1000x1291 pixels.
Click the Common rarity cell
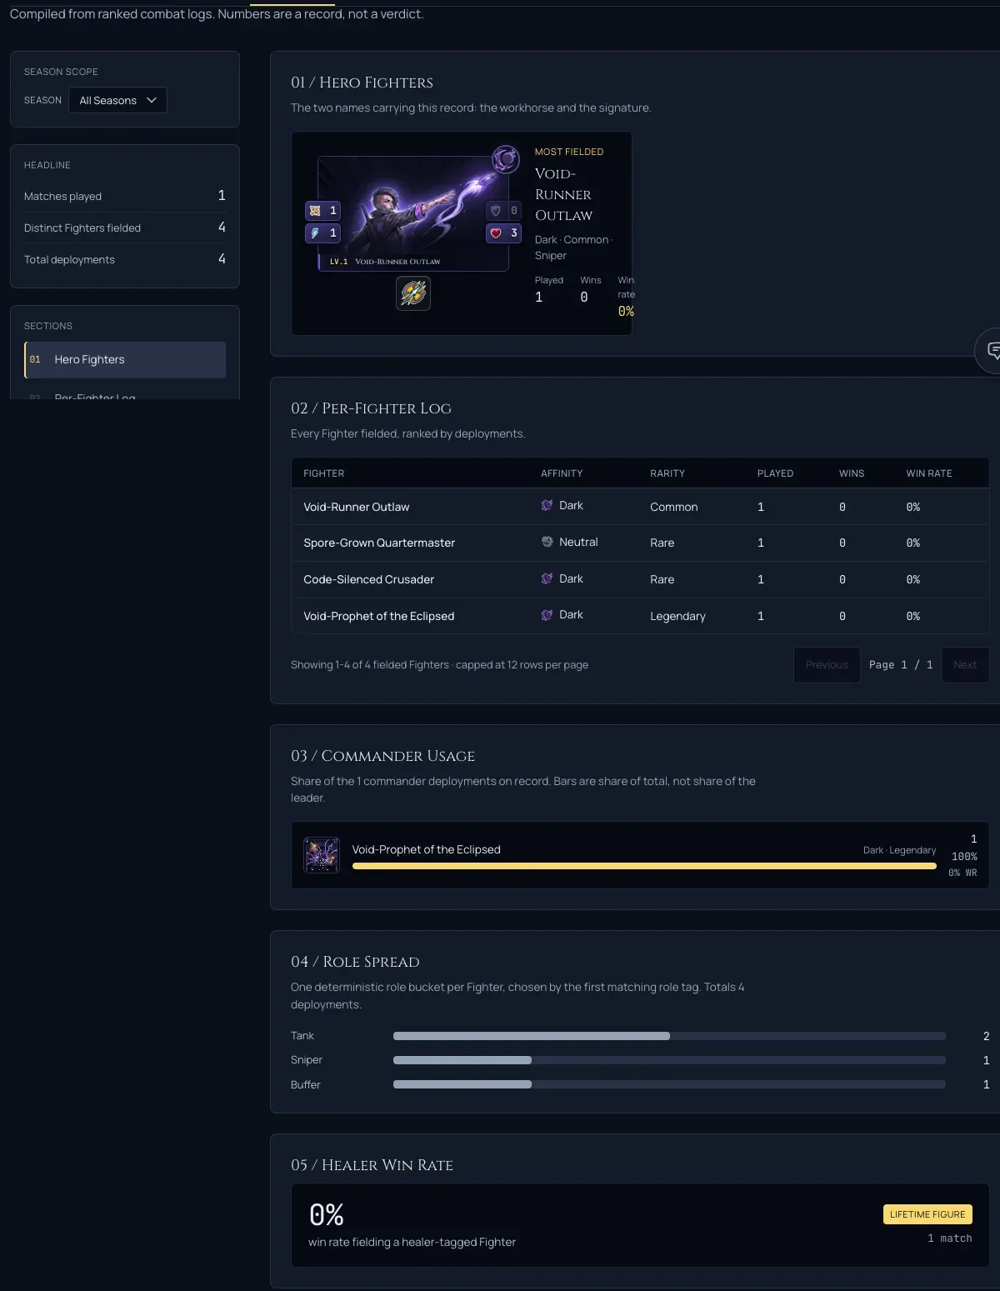click(x=674, y=507)
